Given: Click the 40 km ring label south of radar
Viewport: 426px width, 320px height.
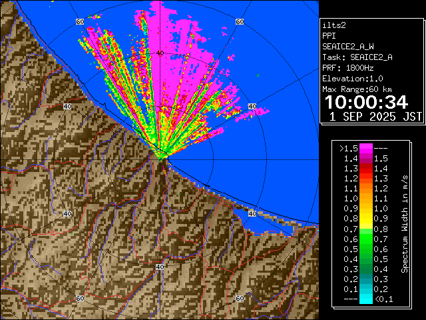Looking at the screenshot, I should [x=160, y=267].
